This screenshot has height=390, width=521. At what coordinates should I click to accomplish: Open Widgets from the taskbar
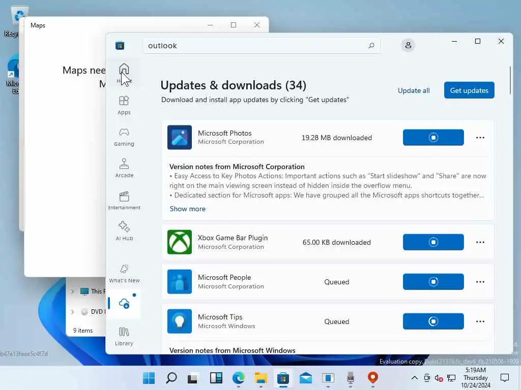tap(216, 378)
